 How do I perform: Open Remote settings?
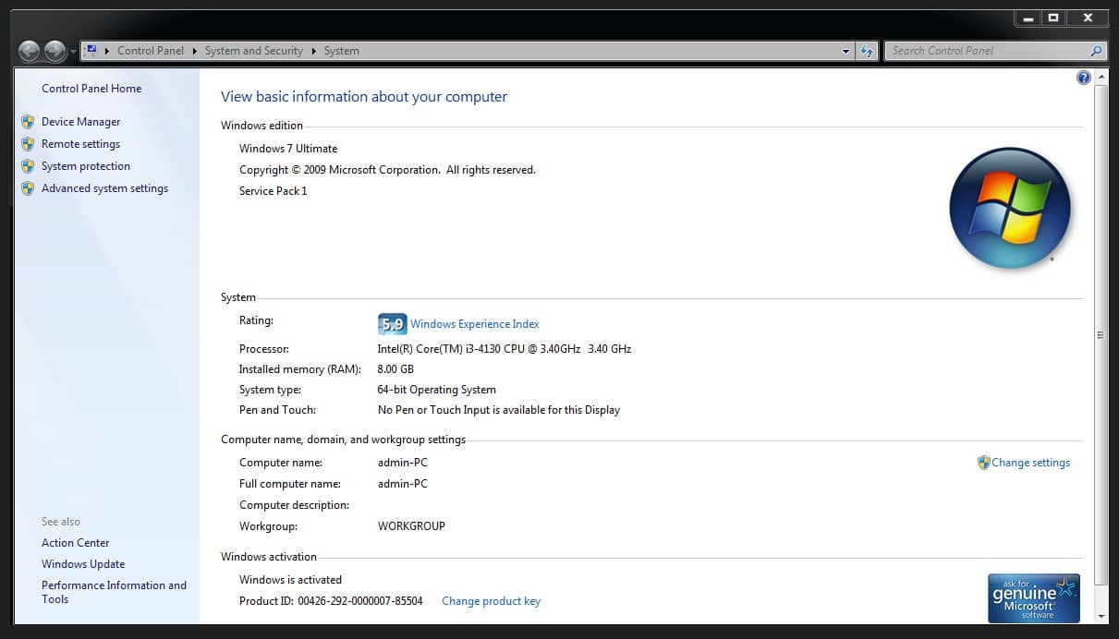pos(81,144)
